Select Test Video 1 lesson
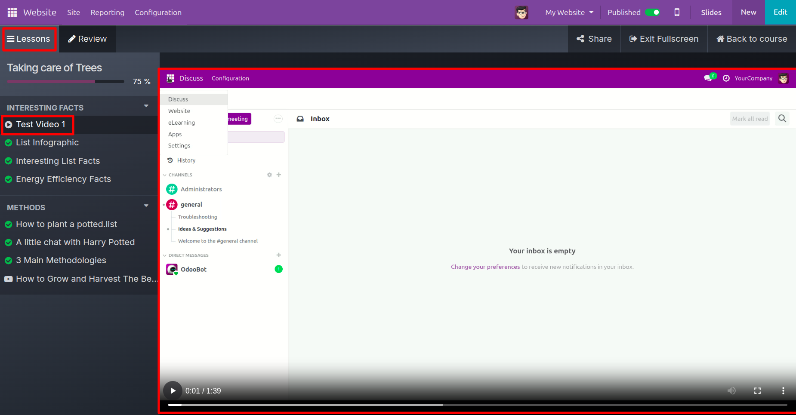796x415 pixels. click(x=40, y=124)
